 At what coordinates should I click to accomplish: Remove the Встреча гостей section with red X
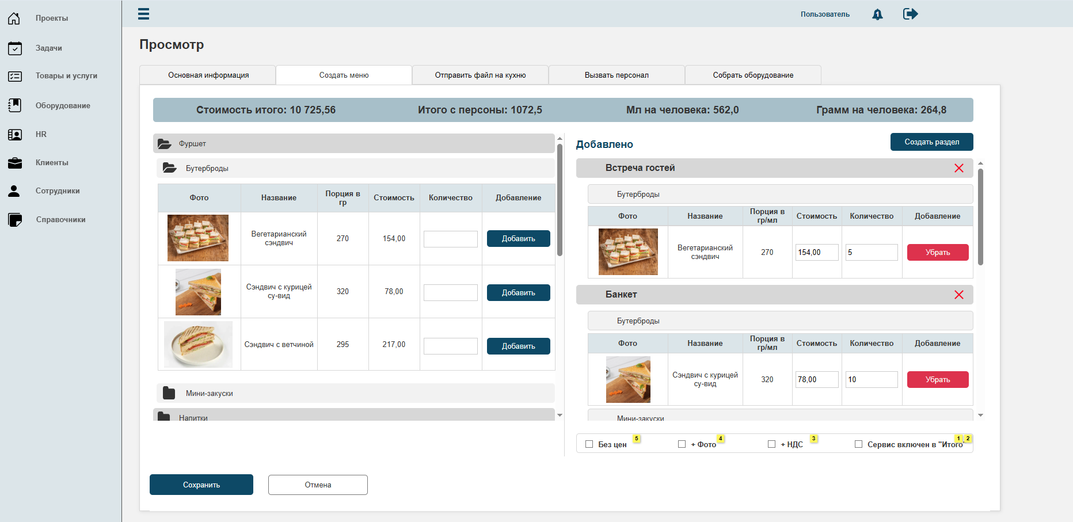click(959, 168)
